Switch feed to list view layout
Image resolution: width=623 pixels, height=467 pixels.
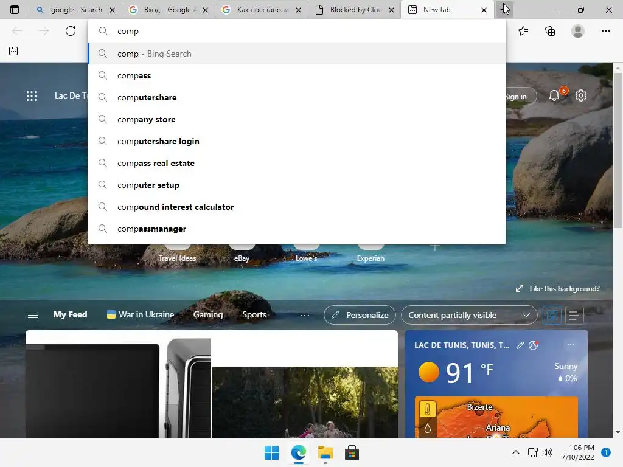574,316
